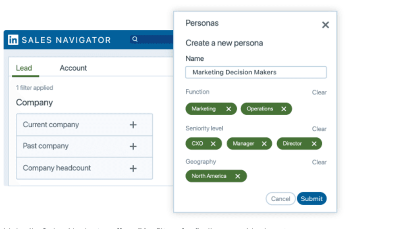403x229 pixels.
Task: Clear the Function selections
Action: pyautogui.click(x=319, y=92)
